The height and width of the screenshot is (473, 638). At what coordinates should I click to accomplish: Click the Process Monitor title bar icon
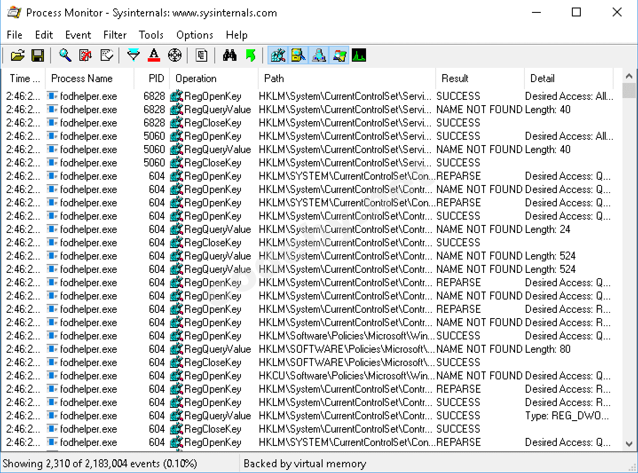(15, 12)
